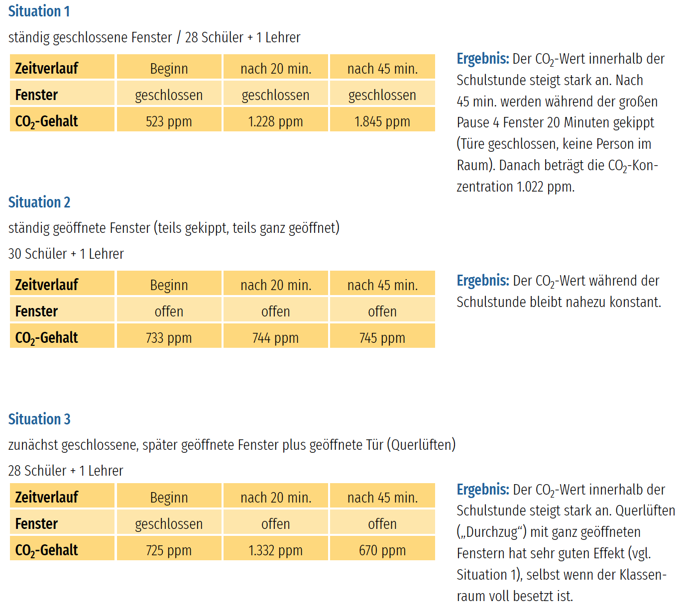Click "Ergebnis:" label beside Situation 2 table
Viewport: 685px width, 612px height.
[x=482, y=281]
